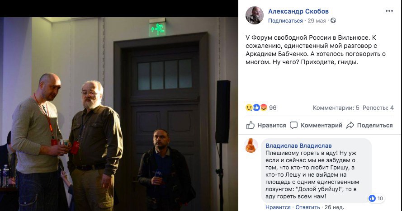Like the comment via the lower Нравится link

coord(278,207)
